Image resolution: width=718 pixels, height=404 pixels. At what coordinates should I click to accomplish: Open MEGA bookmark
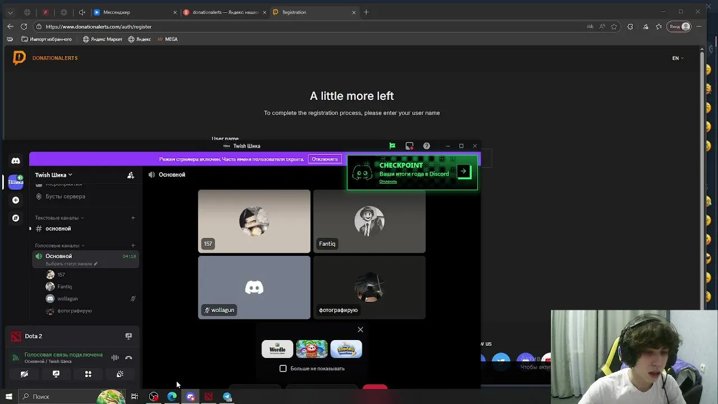(x=167, y=39)
